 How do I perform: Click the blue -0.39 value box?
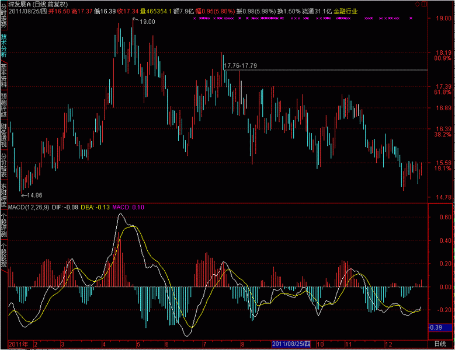pyautogui.click(x=436, y=327)
